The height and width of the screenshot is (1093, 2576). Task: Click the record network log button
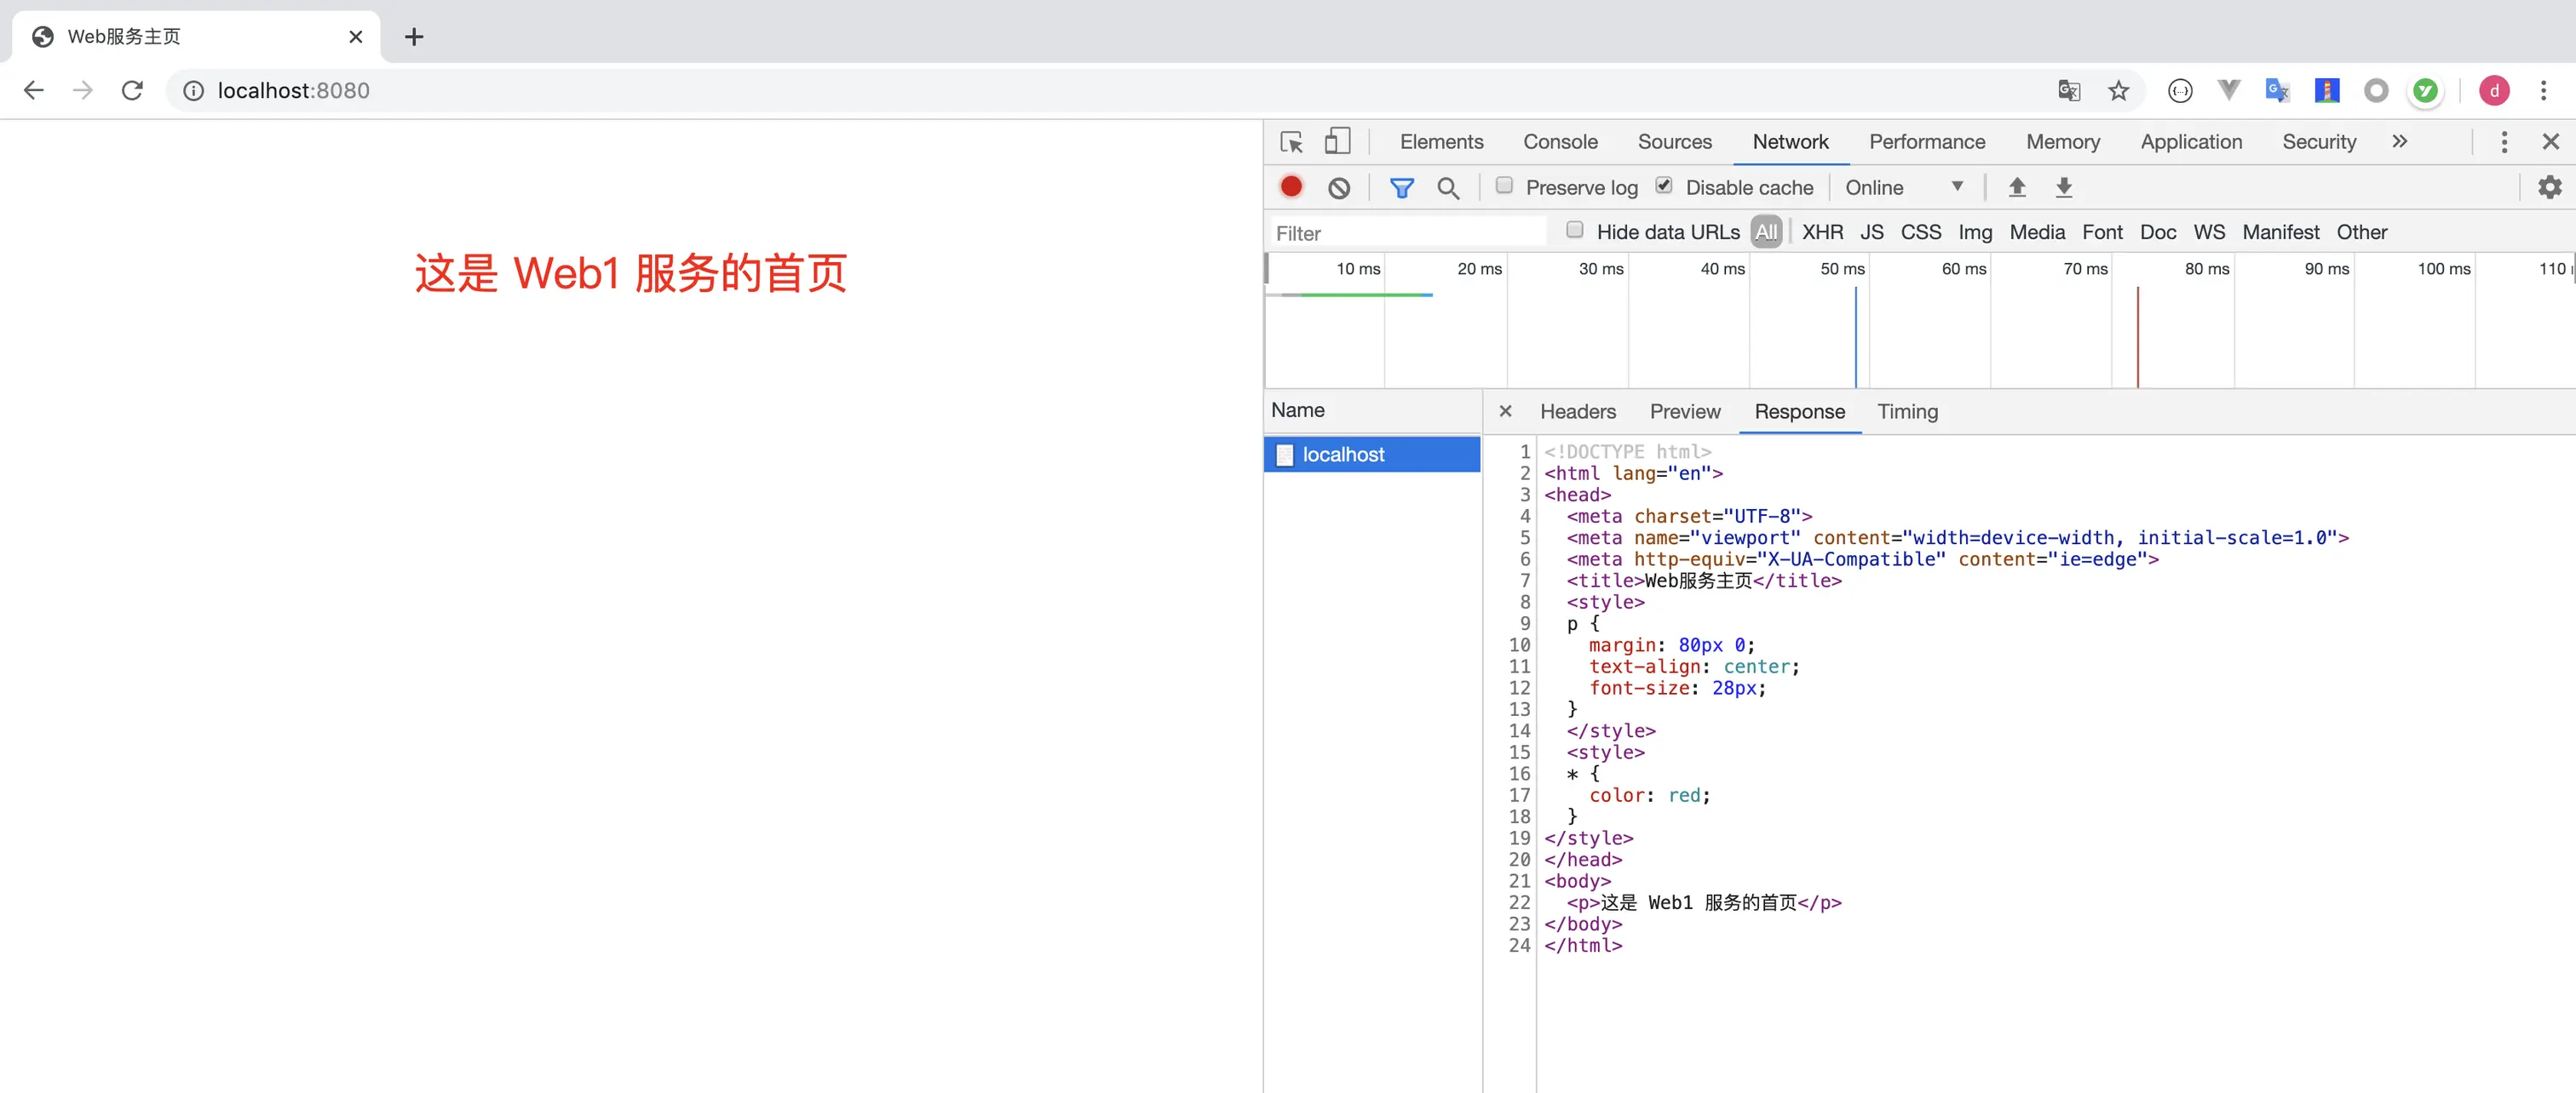(1291, 186)
